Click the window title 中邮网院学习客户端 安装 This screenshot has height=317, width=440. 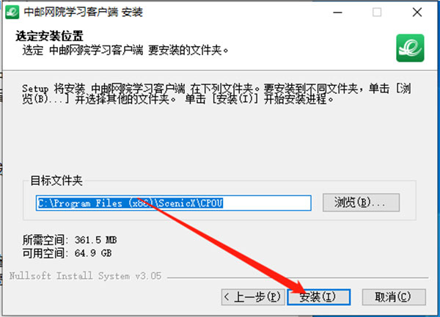click(84, 12)
